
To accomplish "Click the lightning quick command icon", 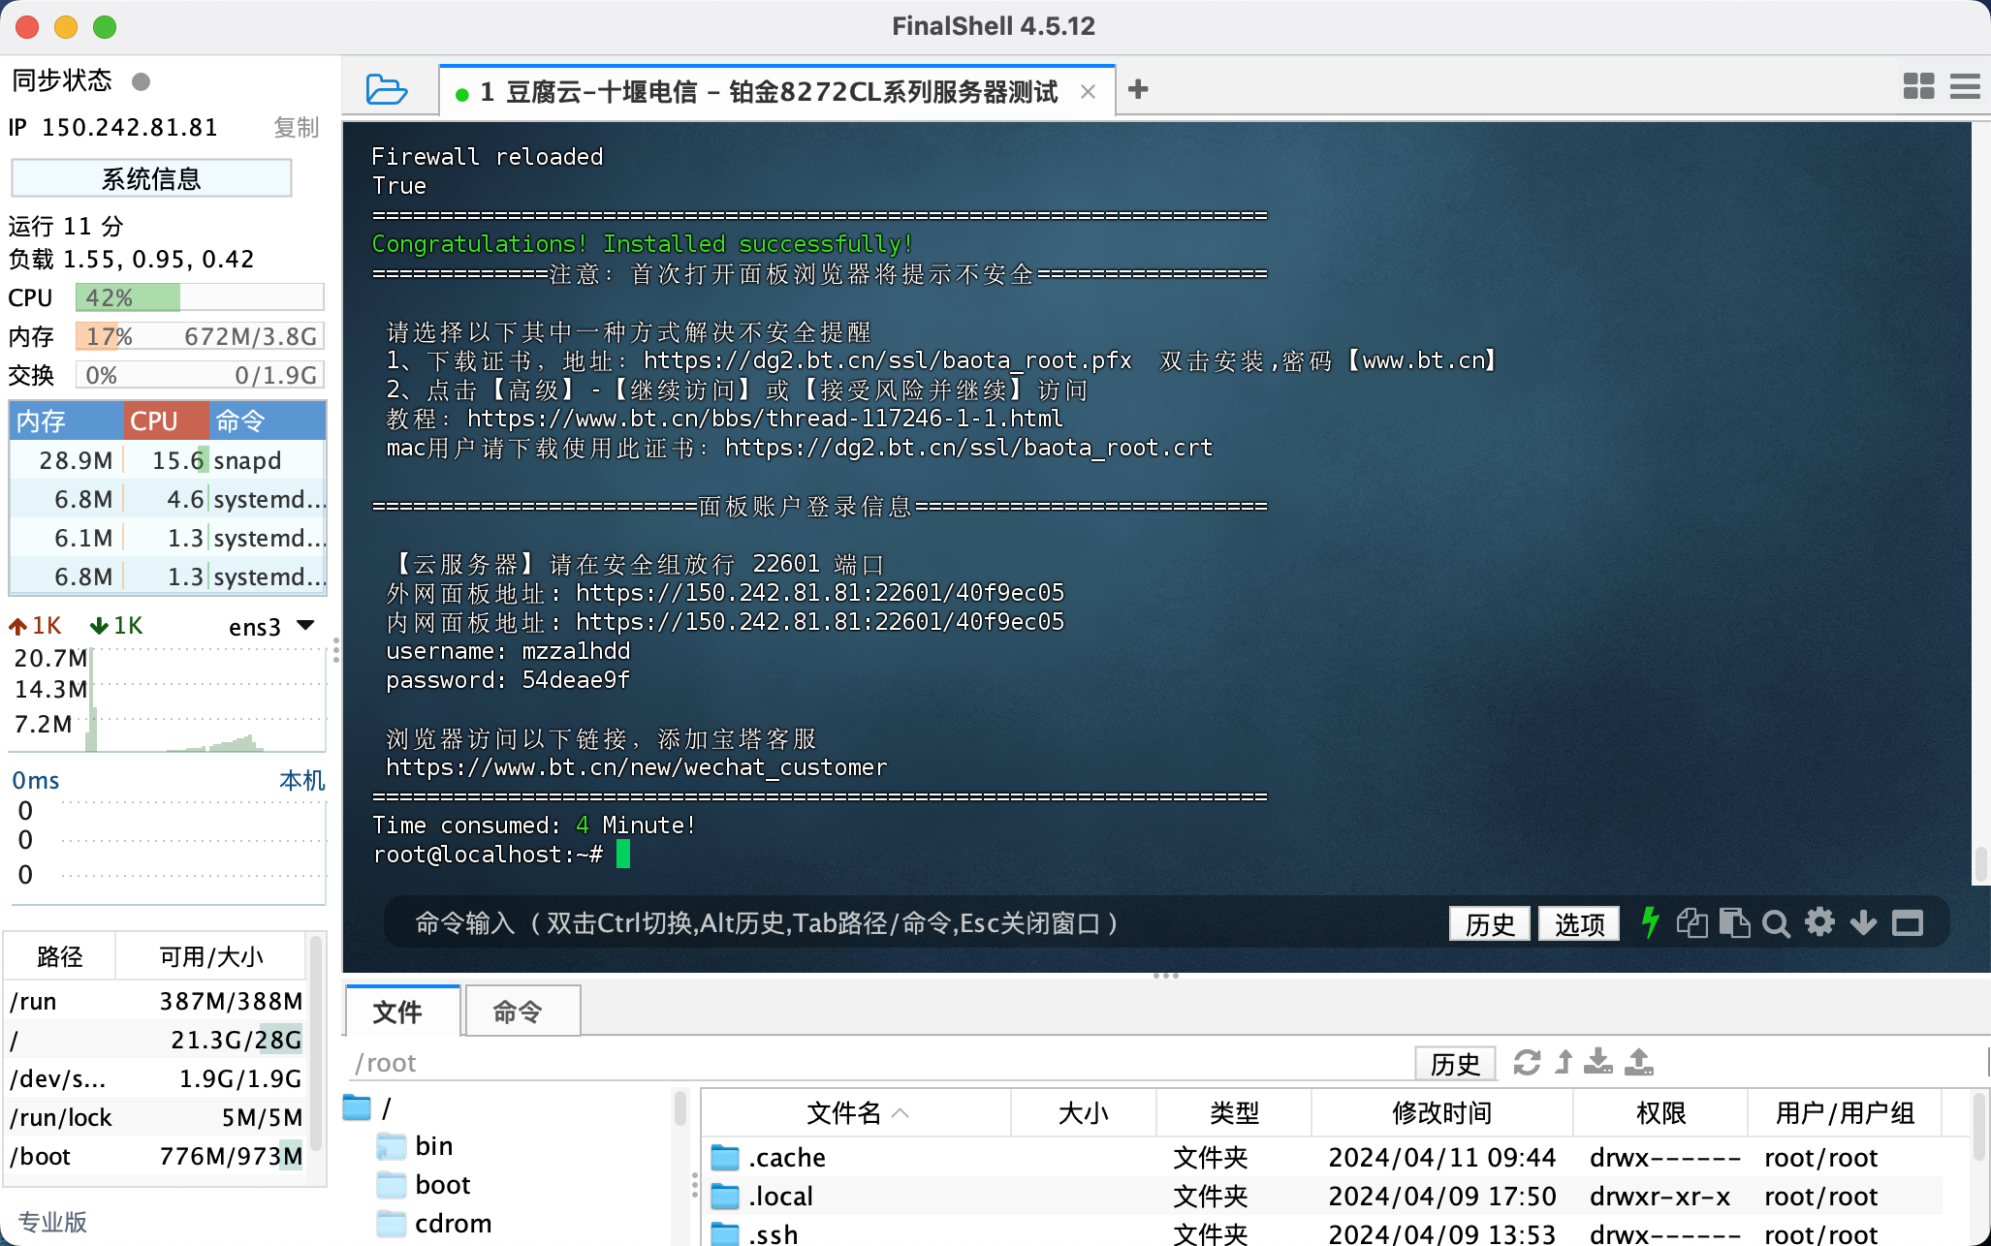I will [x=1650, y=922].
